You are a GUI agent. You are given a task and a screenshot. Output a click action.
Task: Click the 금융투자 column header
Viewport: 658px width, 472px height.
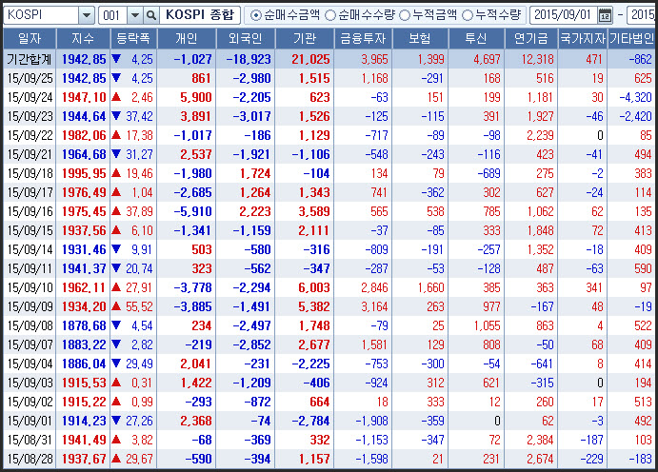(x=363, y=39)
